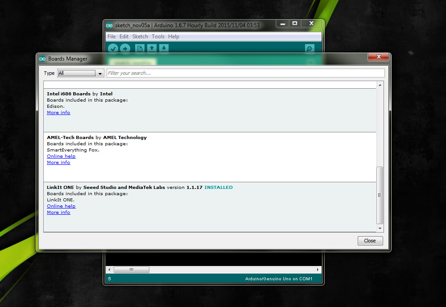The height and width of the screenshot is (307, 446).
Task: Open Online help link for AMEL-Tech Boards
Action: (x=61, y=156)
